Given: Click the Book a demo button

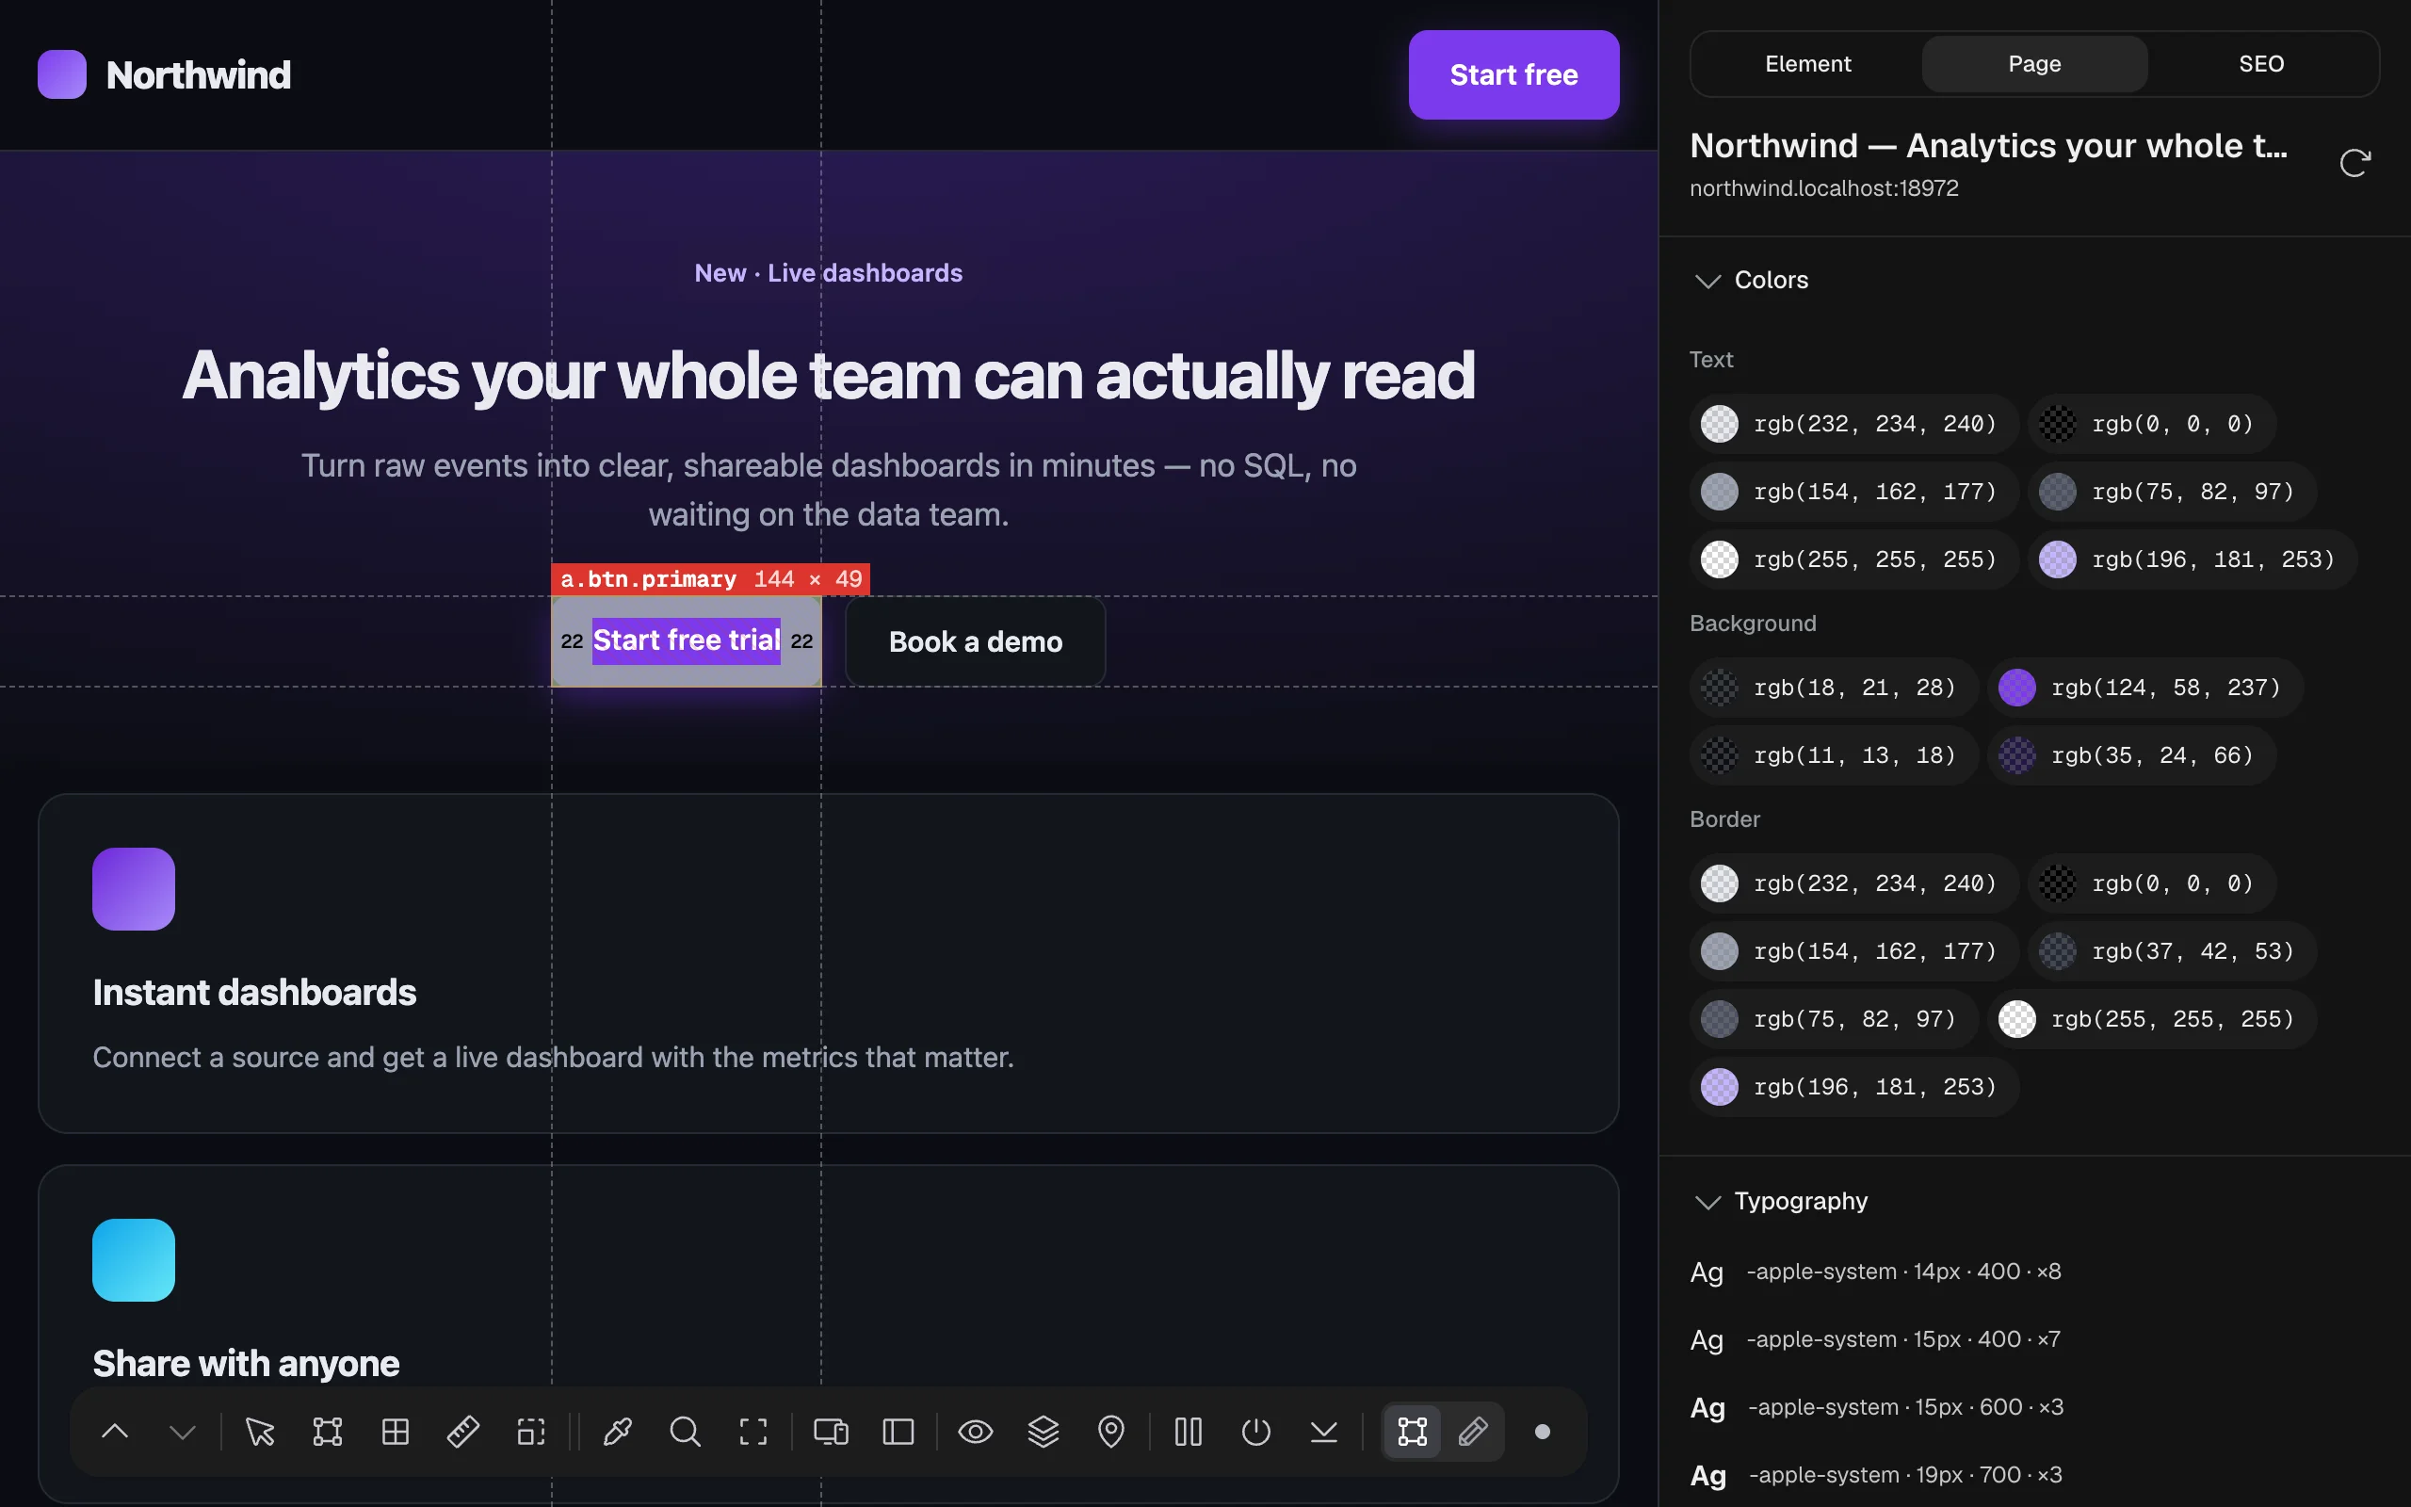Looking at the screenshot, I should (x=976, y=641).
